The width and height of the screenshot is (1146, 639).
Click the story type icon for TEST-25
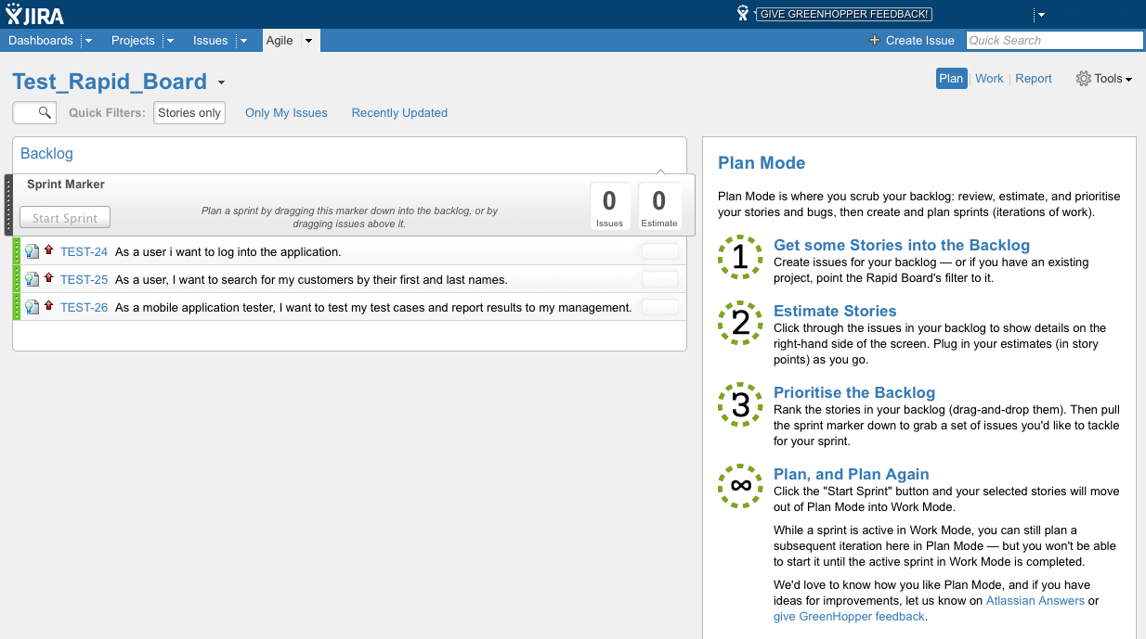32,279
